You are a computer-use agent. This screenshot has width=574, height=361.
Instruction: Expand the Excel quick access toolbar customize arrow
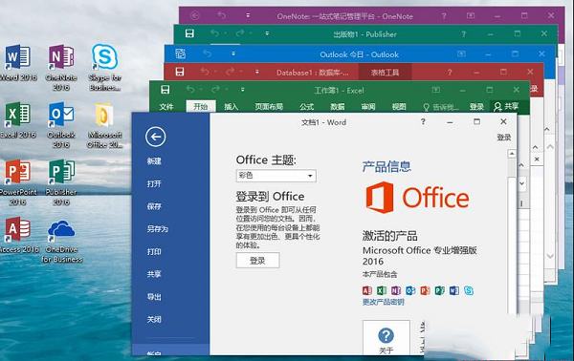click(x=242, y=90)
